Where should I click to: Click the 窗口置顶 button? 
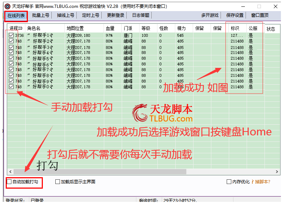[x=260, y=15]
